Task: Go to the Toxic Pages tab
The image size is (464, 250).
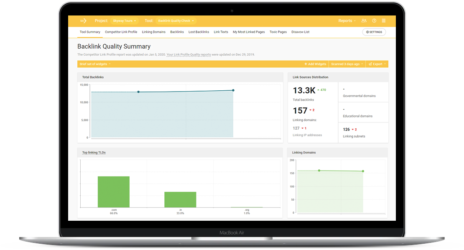Action: [x=278, y=32]
